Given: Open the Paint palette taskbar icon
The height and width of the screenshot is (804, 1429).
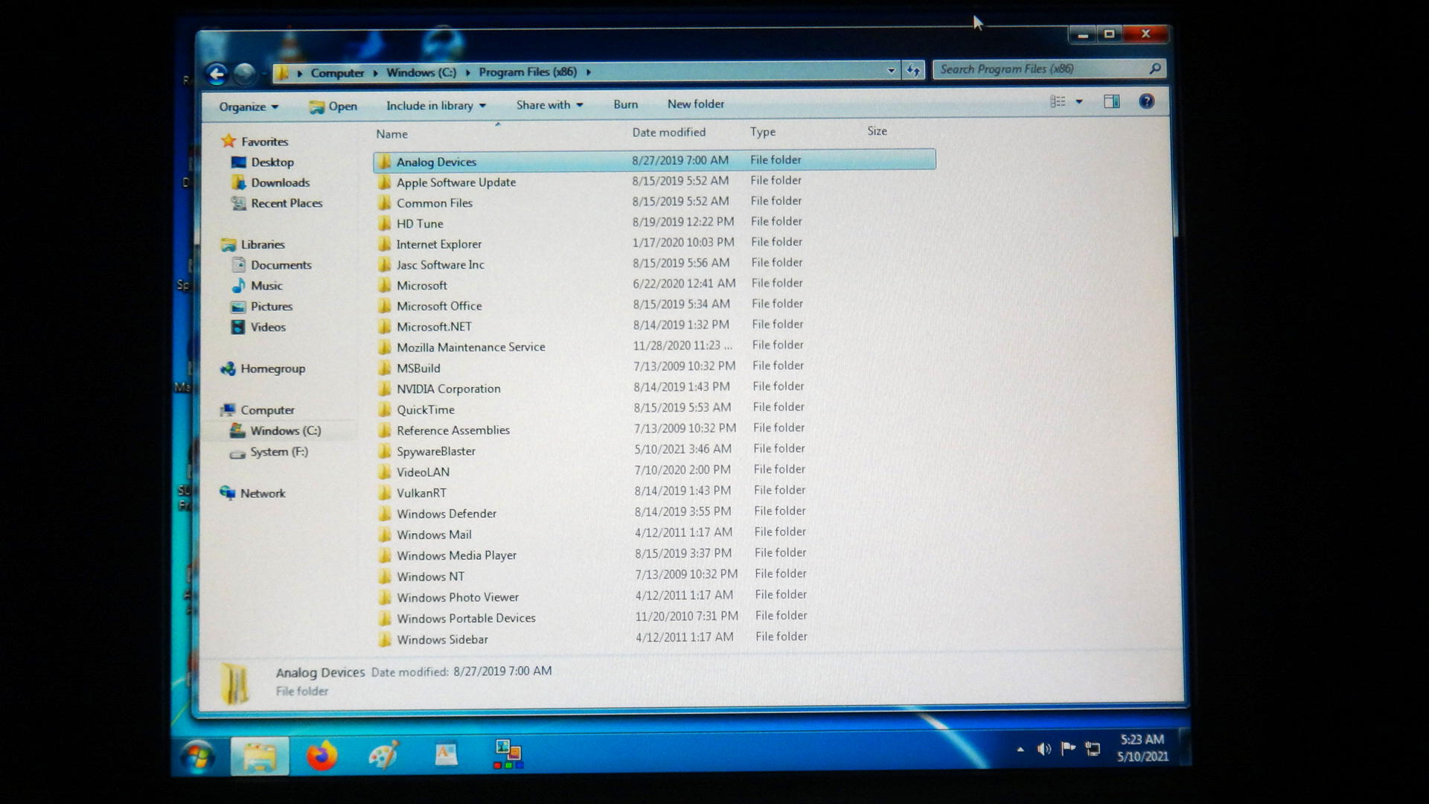Looking at the screenshot, I should [383, 756].
